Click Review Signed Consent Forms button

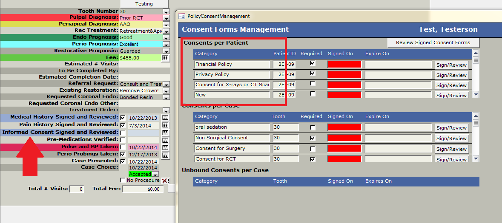[x=433, y=42]
